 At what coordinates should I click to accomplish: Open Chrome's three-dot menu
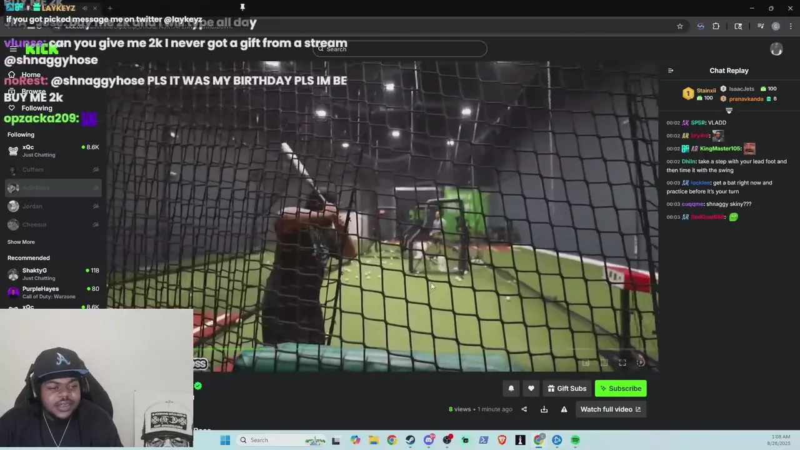(791, 26)
